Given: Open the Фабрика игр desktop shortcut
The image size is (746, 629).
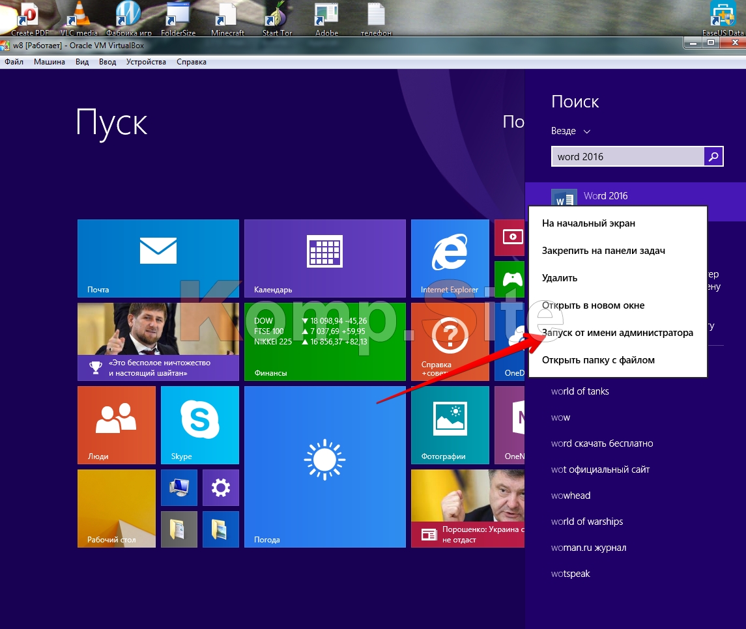Looking at the screenshot, I should [x=128, y=18].
